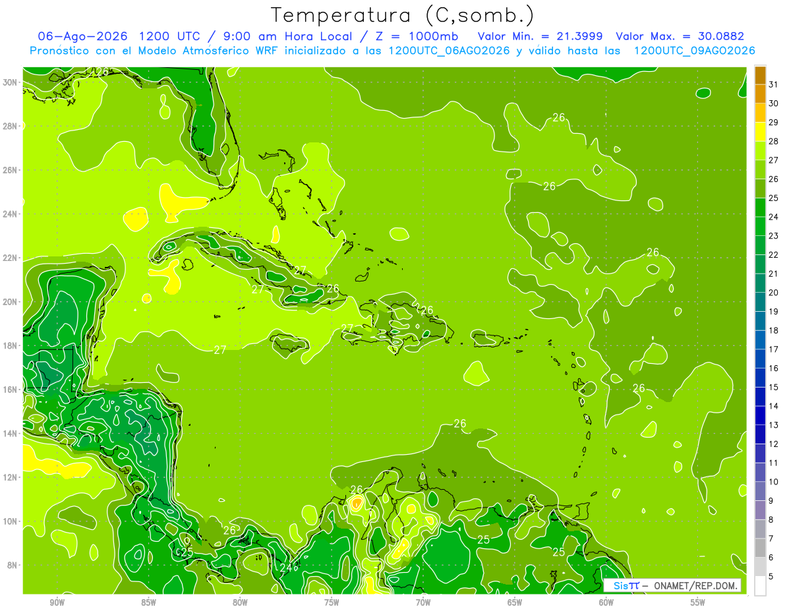Select the date text "06-Ago-2026"
This screenshot has height=611, width=791.
(x=82, y=36)
